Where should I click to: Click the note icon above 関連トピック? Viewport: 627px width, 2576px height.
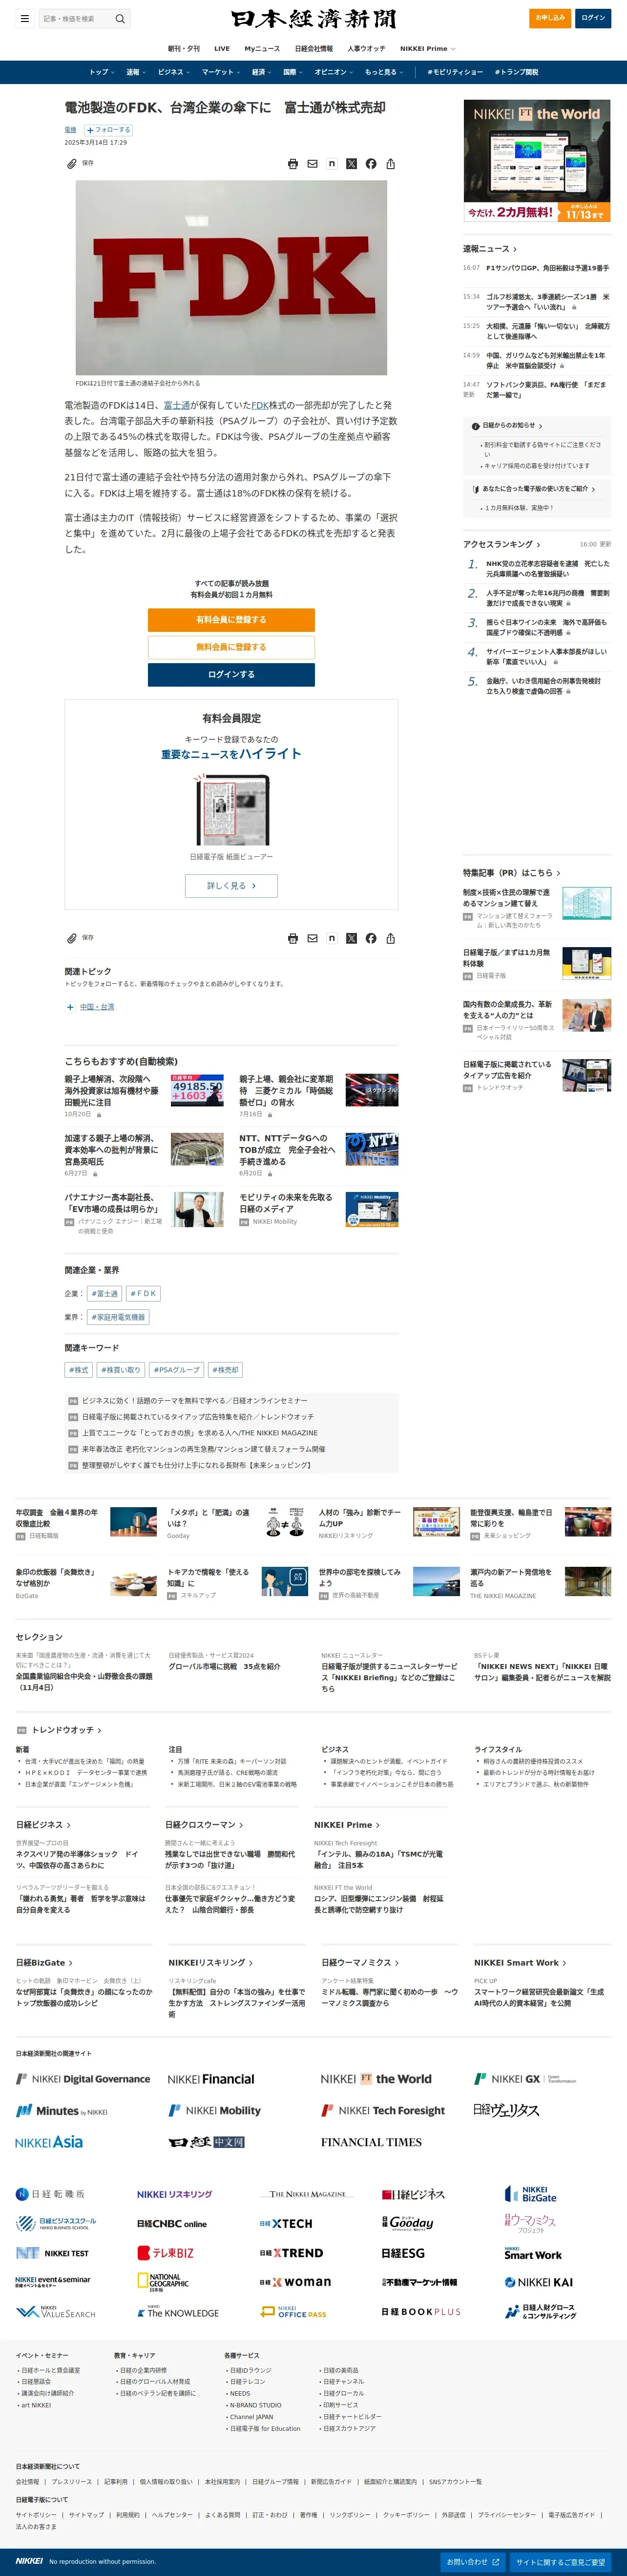(332, 938)
